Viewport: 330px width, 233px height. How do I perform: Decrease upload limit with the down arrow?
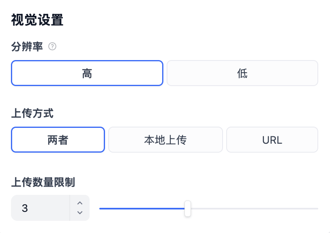[x=80, y=213]
